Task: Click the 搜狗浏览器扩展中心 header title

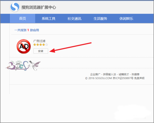Action: 38,7
